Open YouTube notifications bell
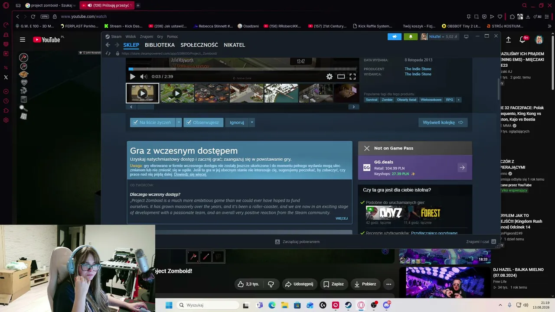Screen dimensions: 555x312 (x=523, y=40)
